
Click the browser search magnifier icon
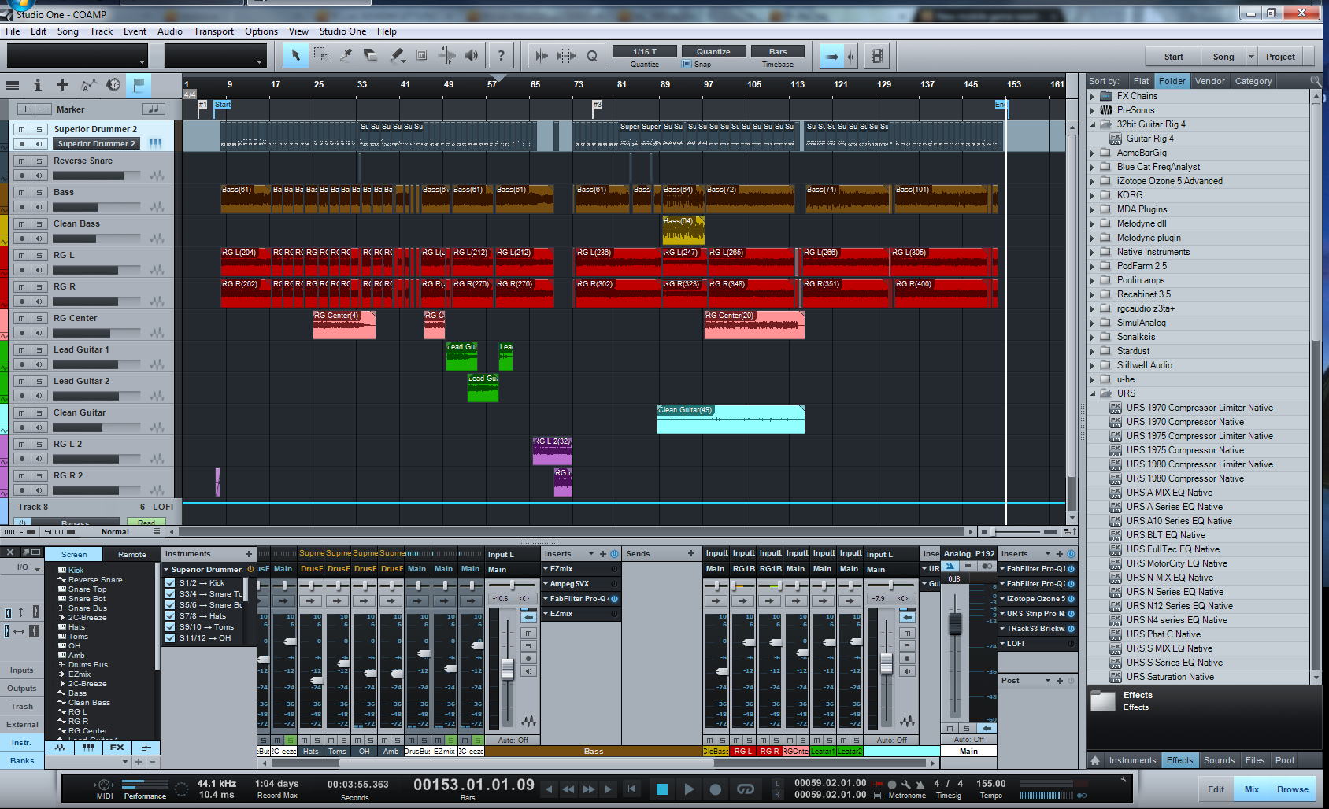[x=1315, y=81]
